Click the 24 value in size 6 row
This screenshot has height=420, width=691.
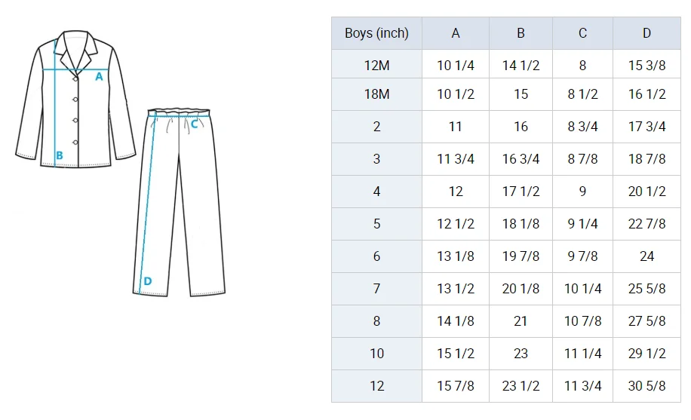pos(646,256)
